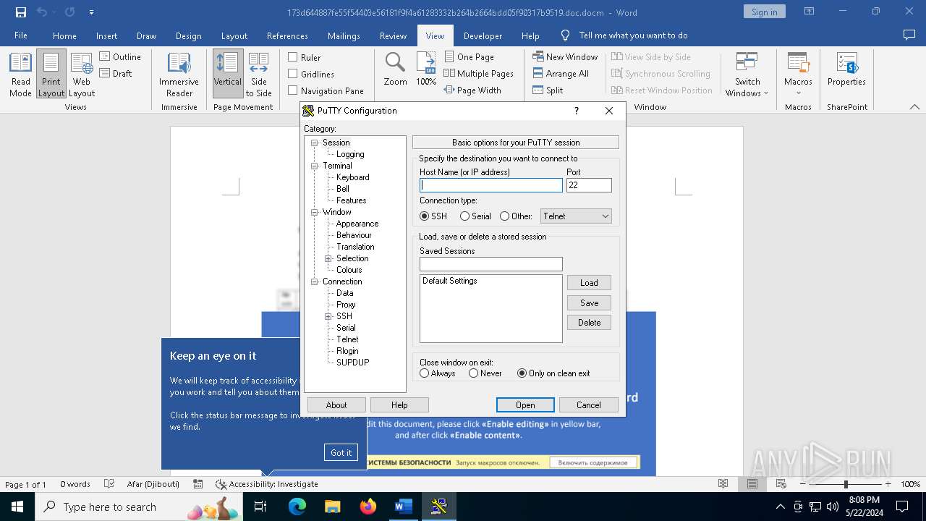The width and height of the screenshot is (926, 521).
Task: Open a New Window
Action: tap(565, 56)
